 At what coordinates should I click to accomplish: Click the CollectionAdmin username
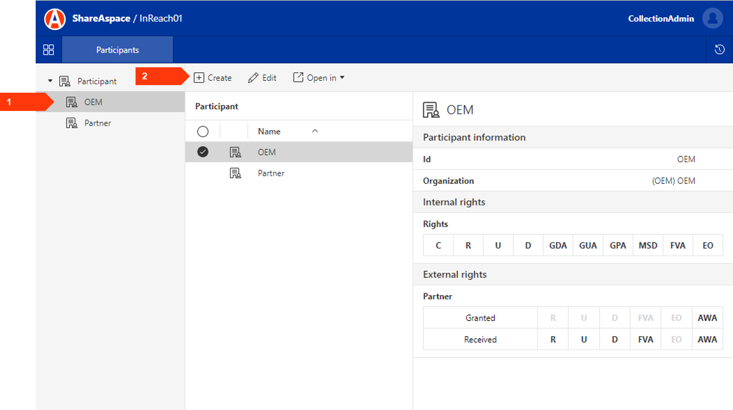click(661, 18)
